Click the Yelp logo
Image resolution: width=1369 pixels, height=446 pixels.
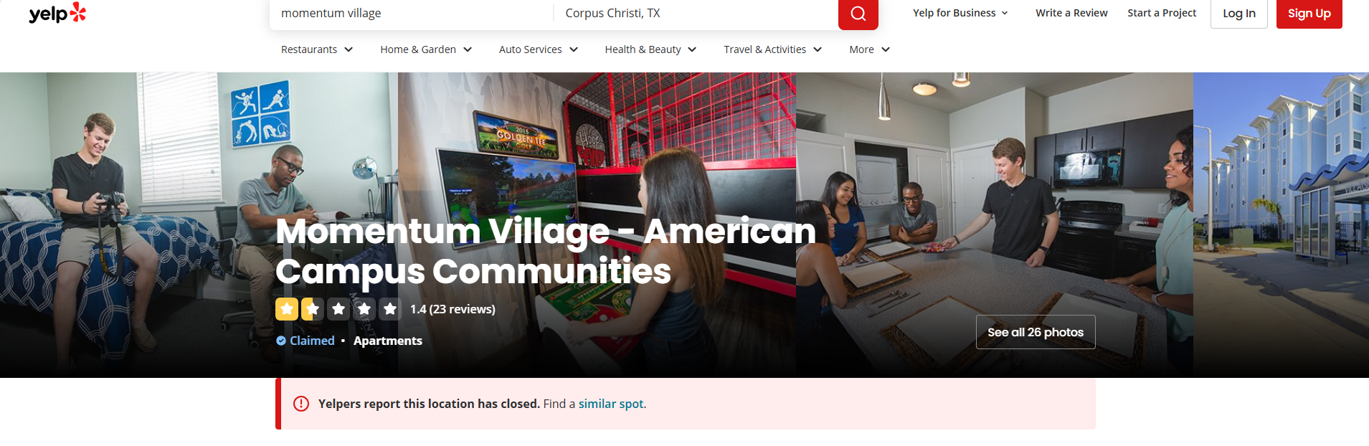(x=57, y=13)
